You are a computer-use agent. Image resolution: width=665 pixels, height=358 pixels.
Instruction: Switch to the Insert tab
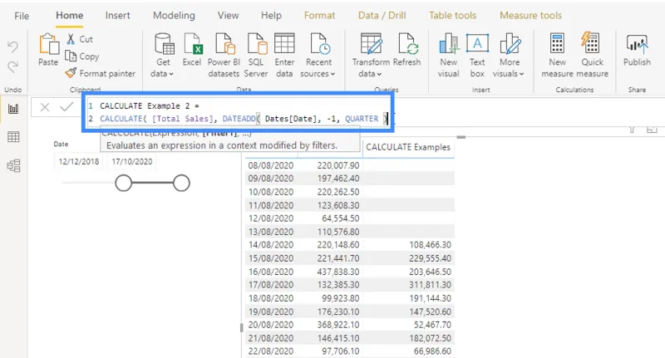[117, 16]
